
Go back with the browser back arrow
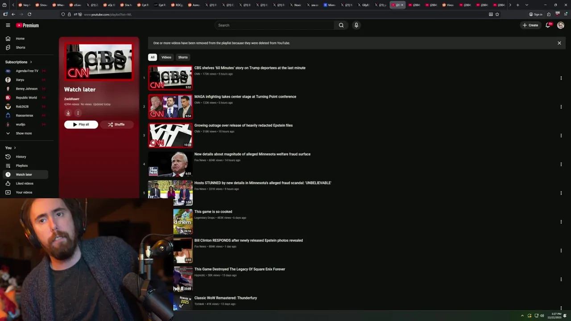click(x=13, y=14)
